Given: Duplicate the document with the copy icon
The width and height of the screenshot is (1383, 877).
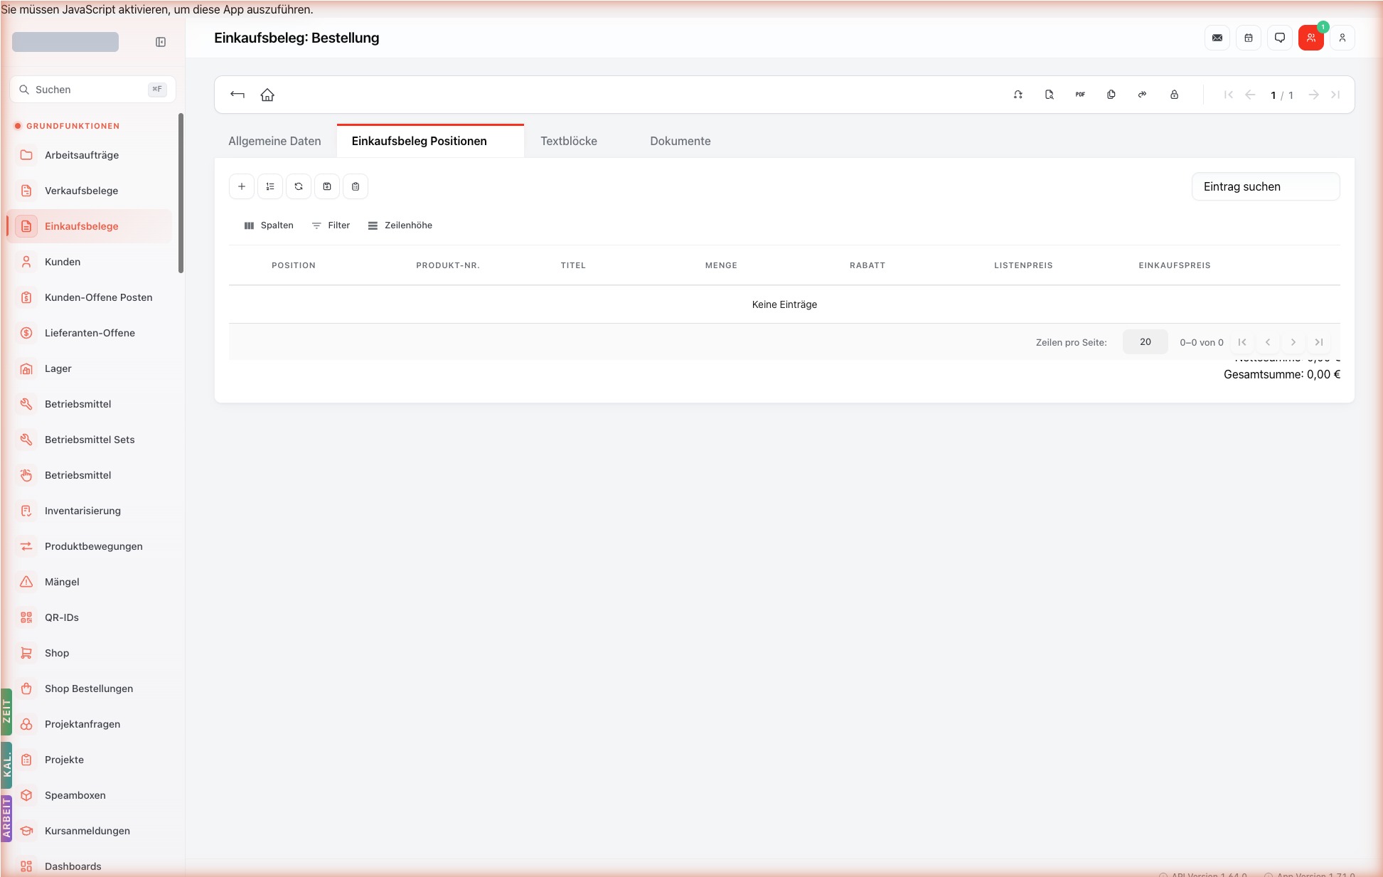Looking at the screenshot, I should tap(1111, 95).
